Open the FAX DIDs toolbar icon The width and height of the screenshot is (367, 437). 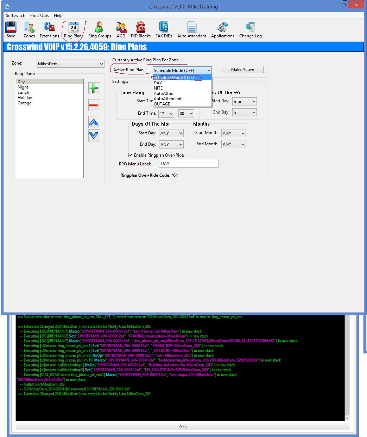coord(164,30)
